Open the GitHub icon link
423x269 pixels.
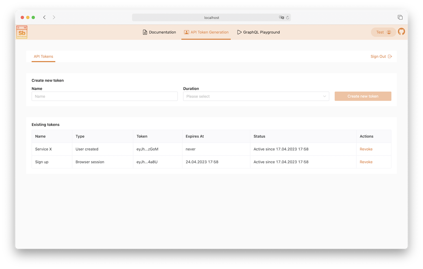[401, 31]
